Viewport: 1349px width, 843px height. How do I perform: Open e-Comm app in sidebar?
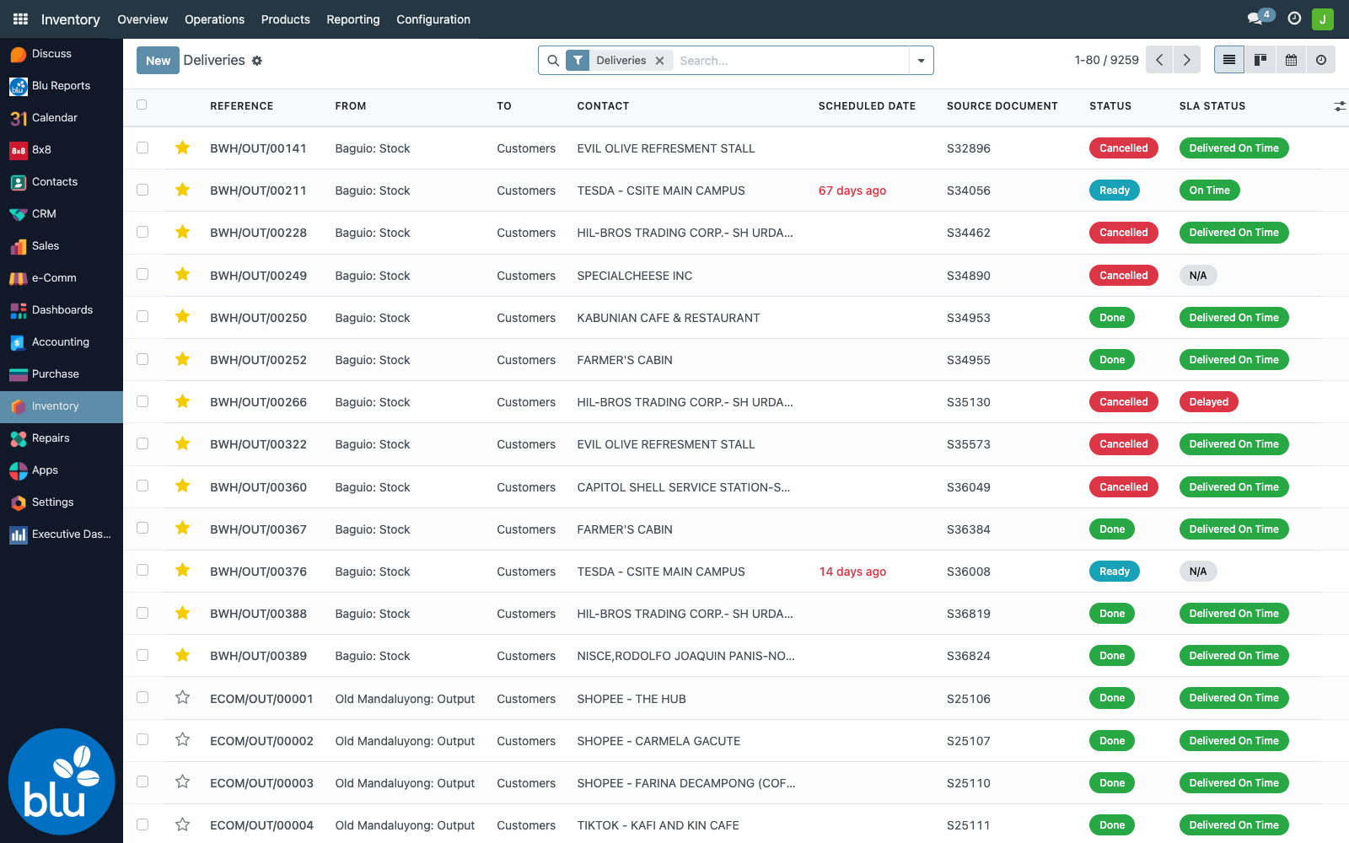coord(62,277)
